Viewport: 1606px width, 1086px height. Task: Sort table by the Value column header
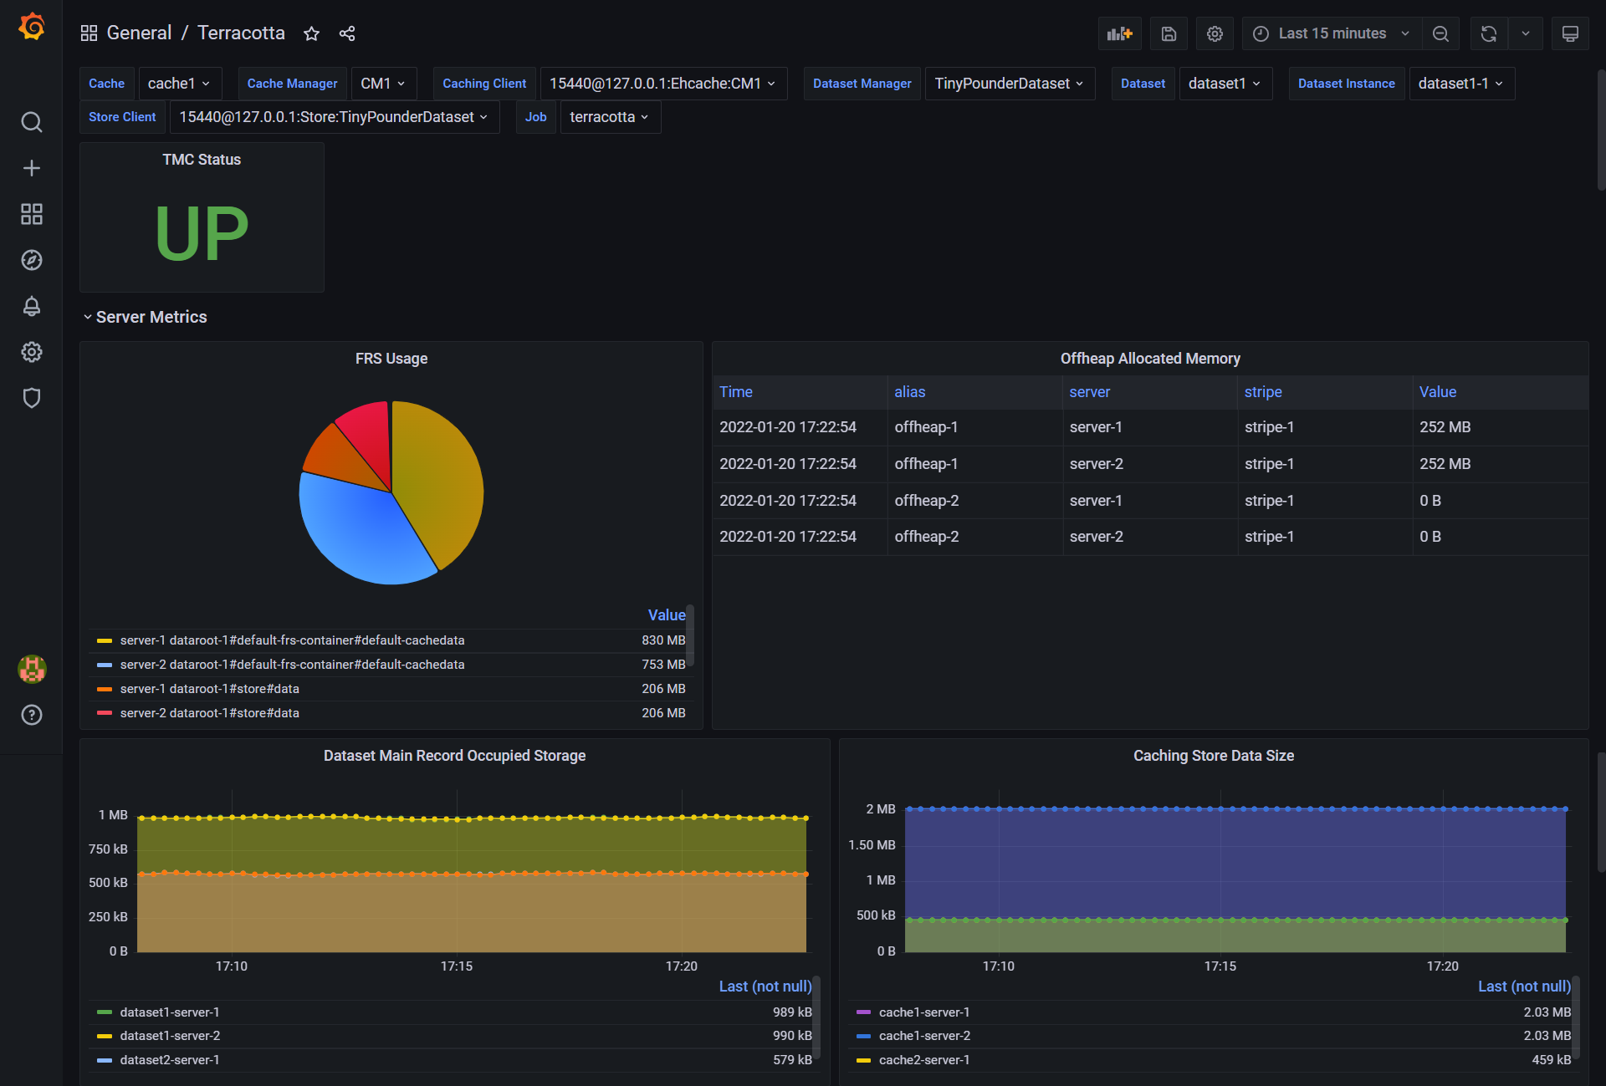coord(1437,392)
